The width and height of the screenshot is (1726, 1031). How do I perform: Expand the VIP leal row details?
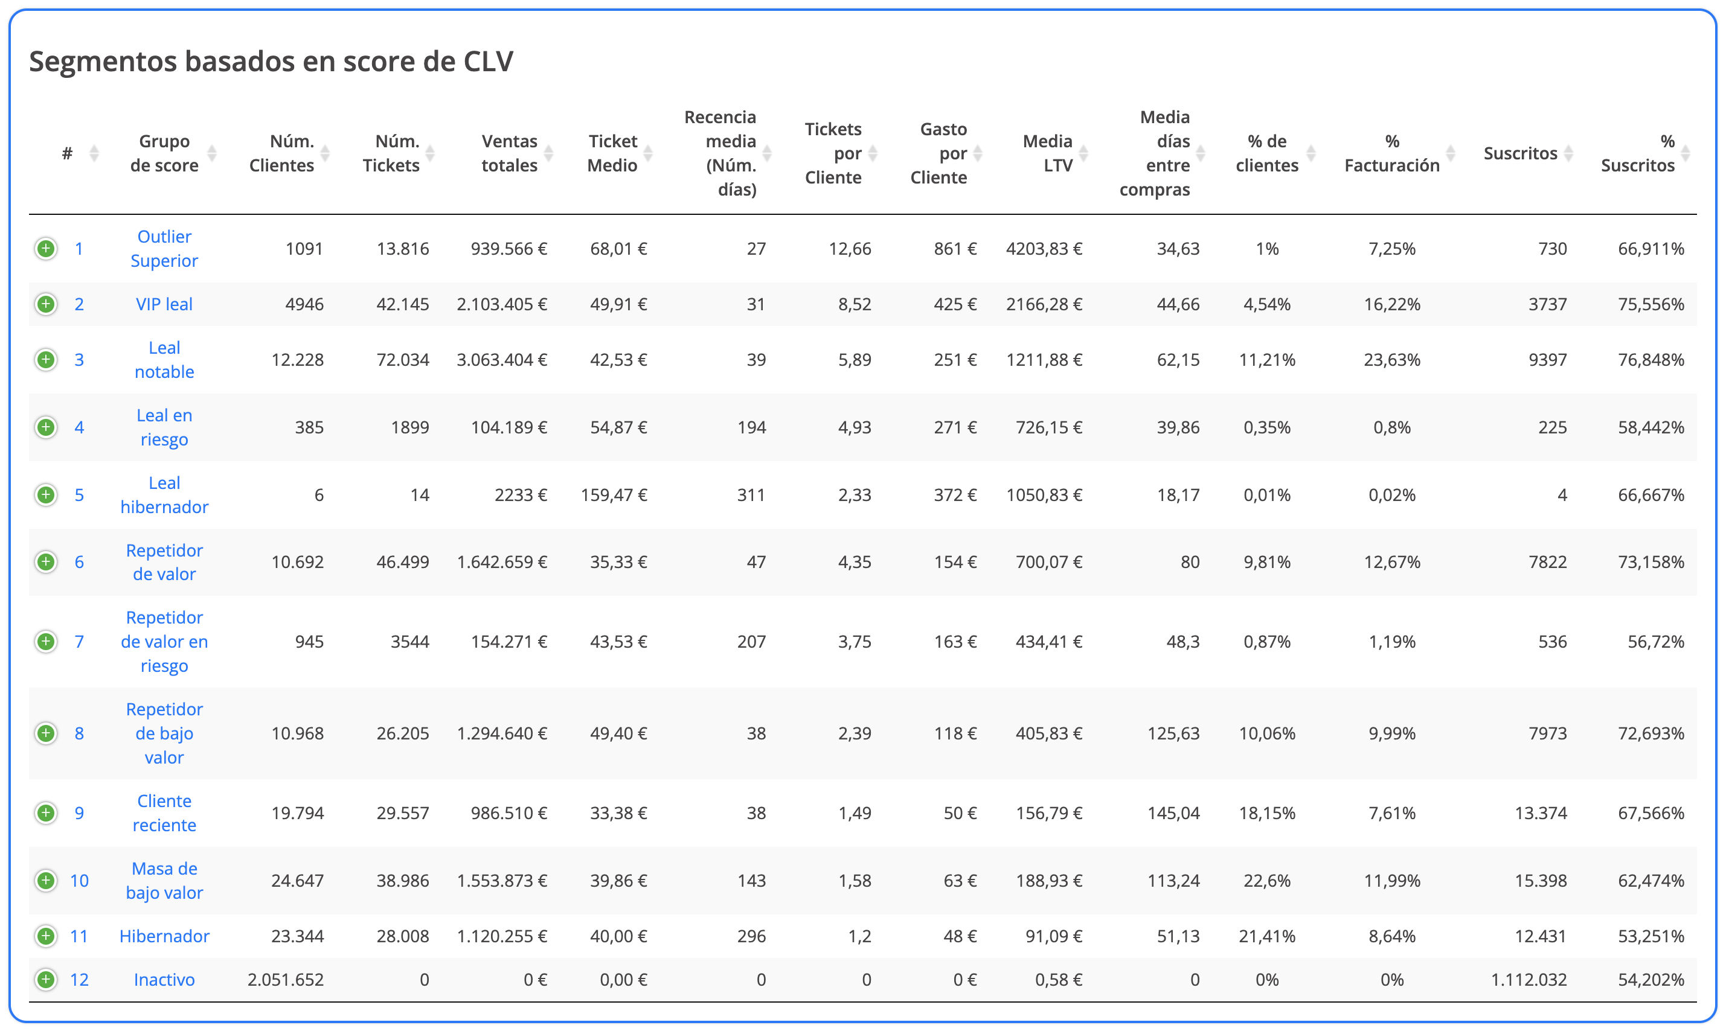pyautogui.click(x=46, y=304)
